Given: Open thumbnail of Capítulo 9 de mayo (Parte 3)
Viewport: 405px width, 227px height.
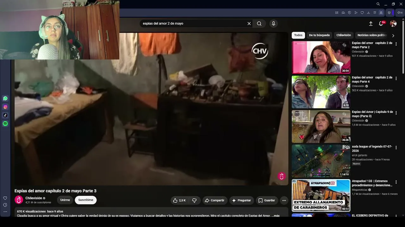Looking at the screenshot, I should (321, 126).
